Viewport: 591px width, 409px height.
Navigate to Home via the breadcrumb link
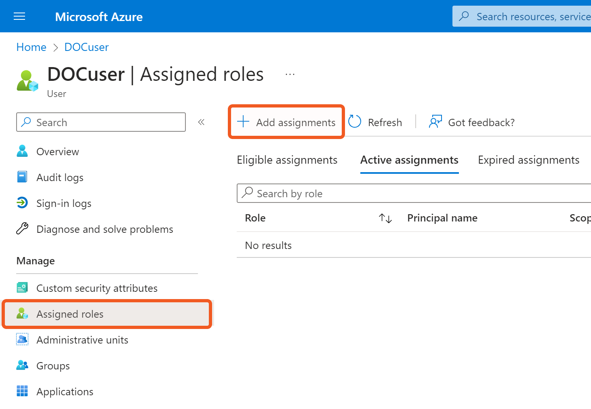[x=31, y=47]
